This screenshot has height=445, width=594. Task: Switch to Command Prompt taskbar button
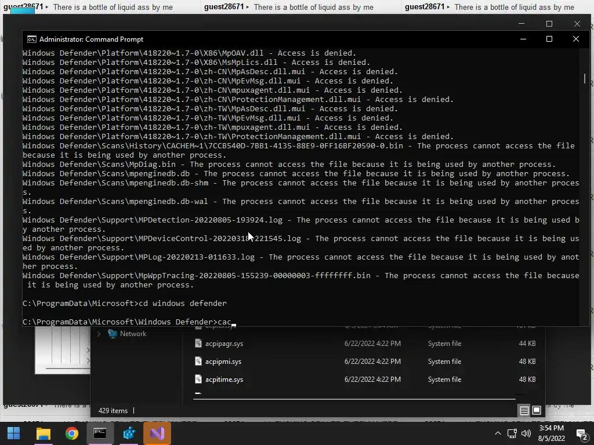pyautogui.click(x=100, y=433)
